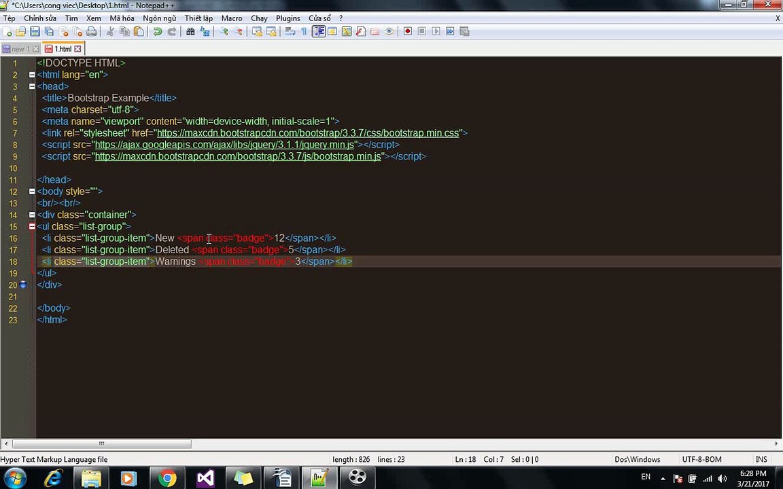783x489 pixels.
Task: Toggle Show All Characters pilcrow icon
Action: point(304,31)
